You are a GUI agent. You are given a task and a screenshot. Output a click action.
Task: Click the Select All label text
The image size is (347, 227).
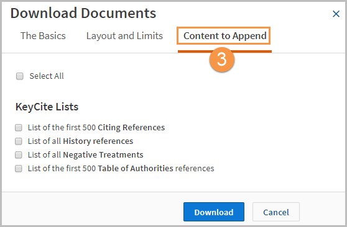pyautogui.click(x=47, y=76)
